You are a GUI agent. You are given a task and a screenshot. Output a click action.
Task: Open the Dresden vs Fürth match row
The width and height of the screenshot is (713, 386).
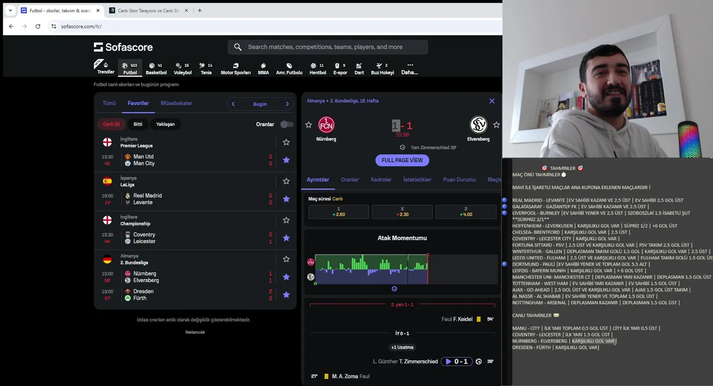click(x=195, y=295)
